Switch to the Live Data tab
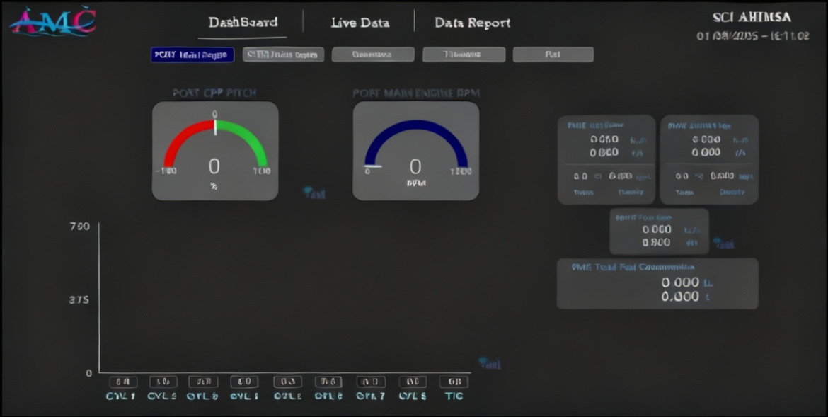The width and height of the screenshot is (828, 417). tap(360, 23)
